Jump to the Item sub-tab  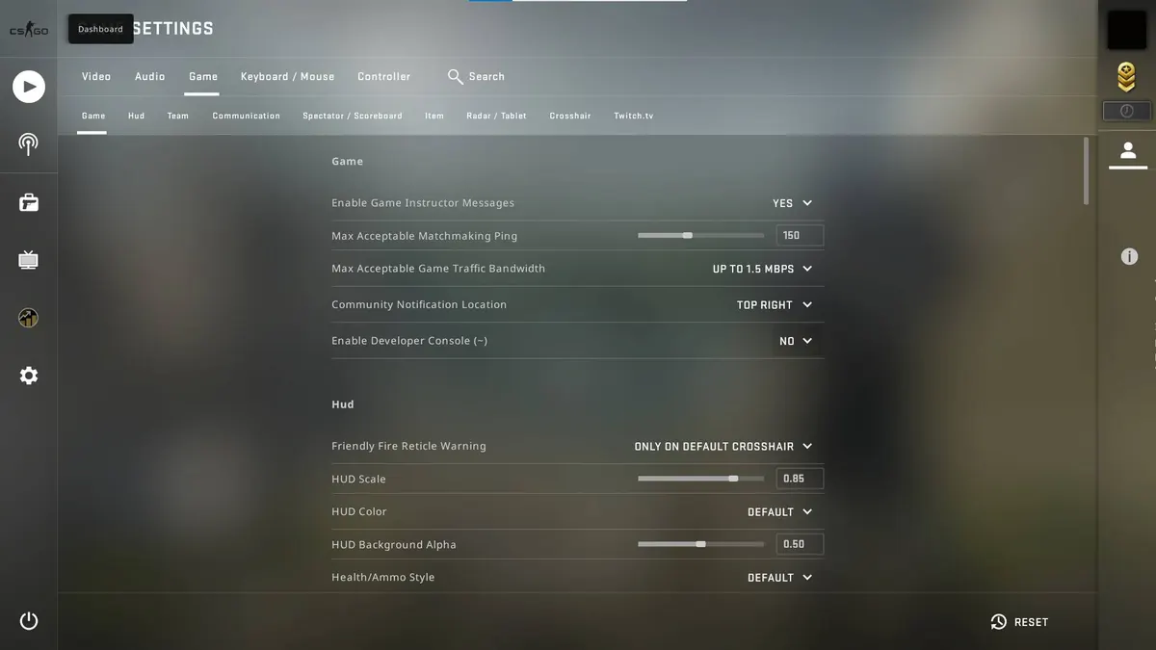point(434,116)
